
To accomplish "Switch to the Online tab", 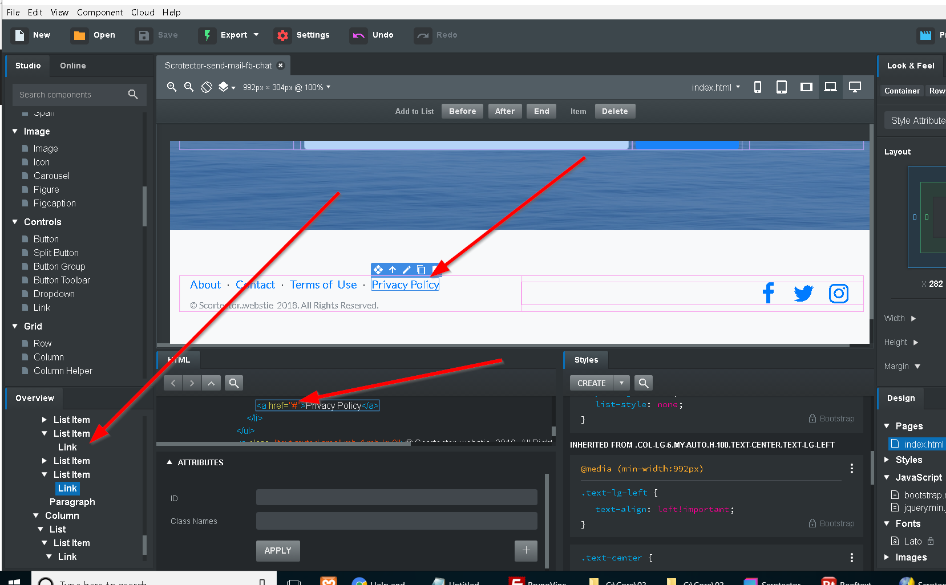I will pos(73,66).
